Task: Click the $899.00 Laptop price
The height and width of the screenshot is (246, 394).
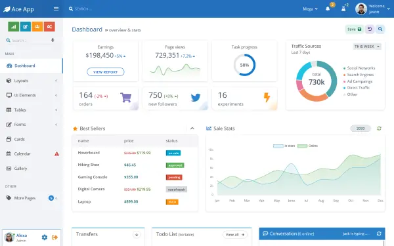Action: 131,201
